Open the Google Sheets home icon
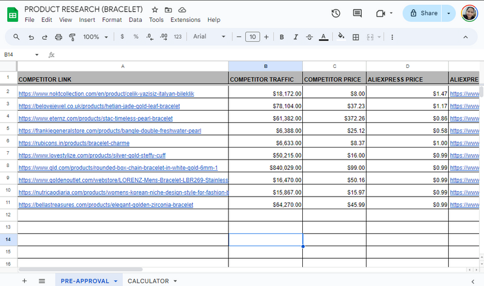 coord(13,15)
